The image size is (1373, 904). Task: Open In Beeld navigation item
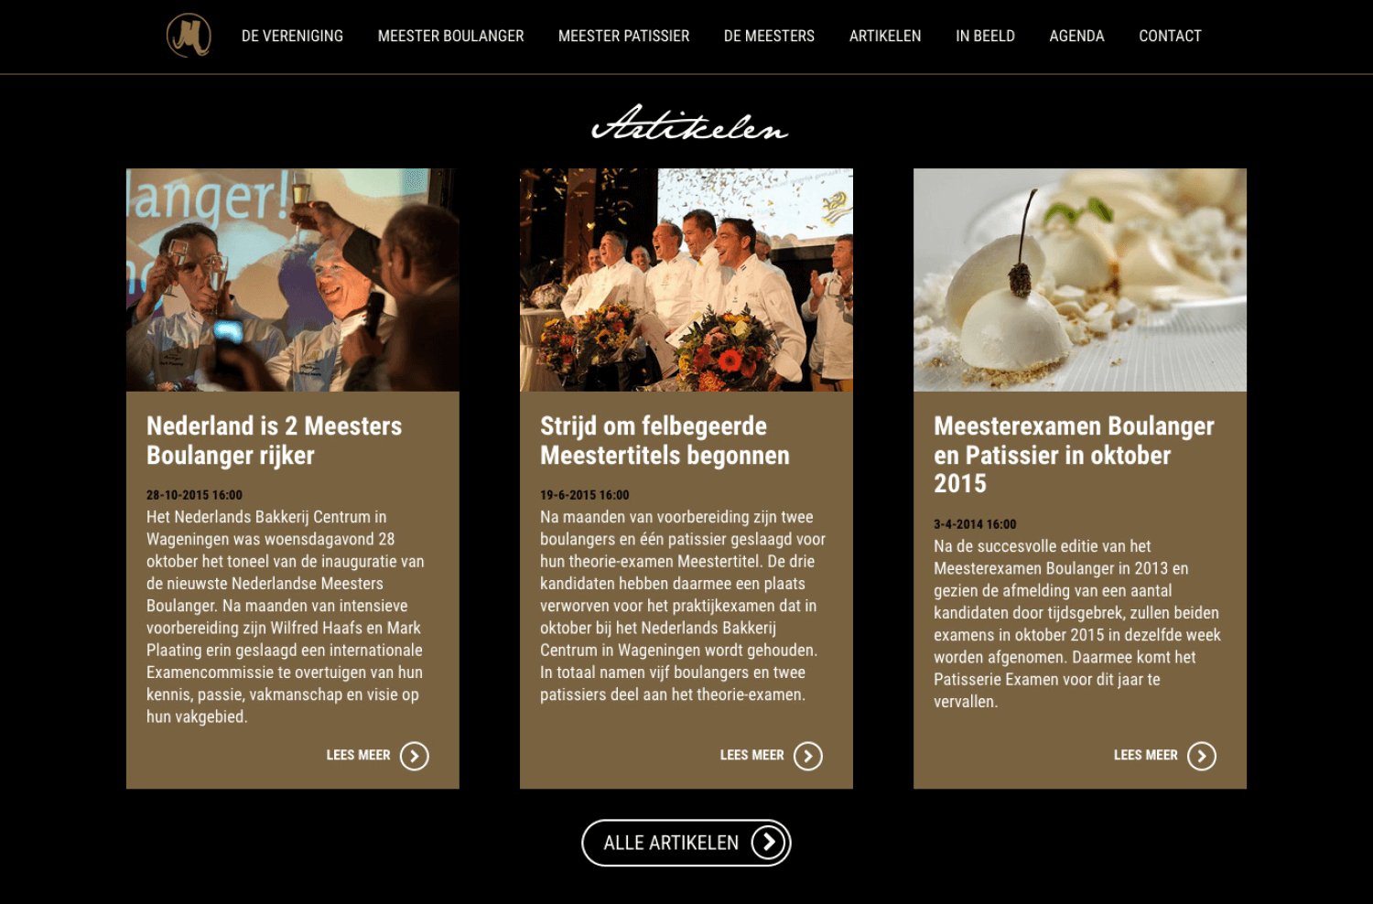[x=986, y=36]
